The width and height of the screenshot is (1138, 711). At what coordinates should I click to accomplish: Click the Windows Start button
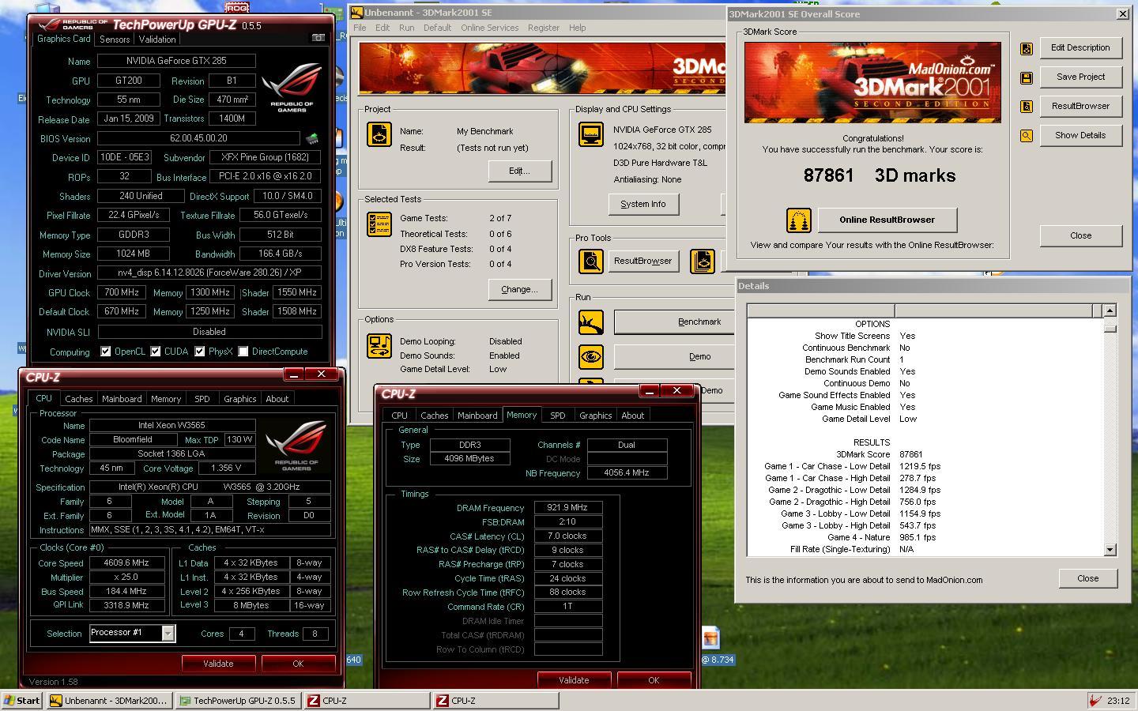(22, 701)
